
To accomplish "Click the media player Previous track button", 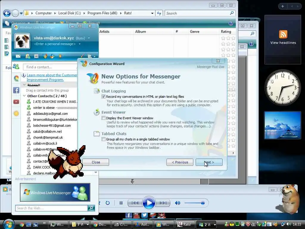I will 135,203.
